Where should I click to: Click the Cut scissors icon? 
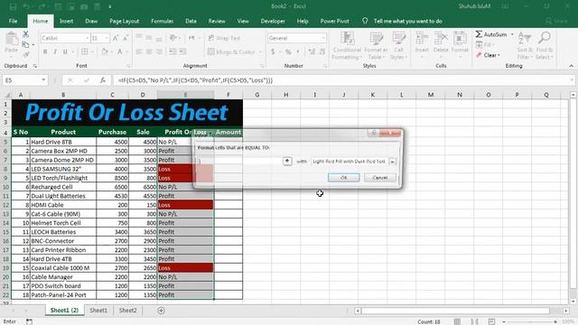(25, 34)
